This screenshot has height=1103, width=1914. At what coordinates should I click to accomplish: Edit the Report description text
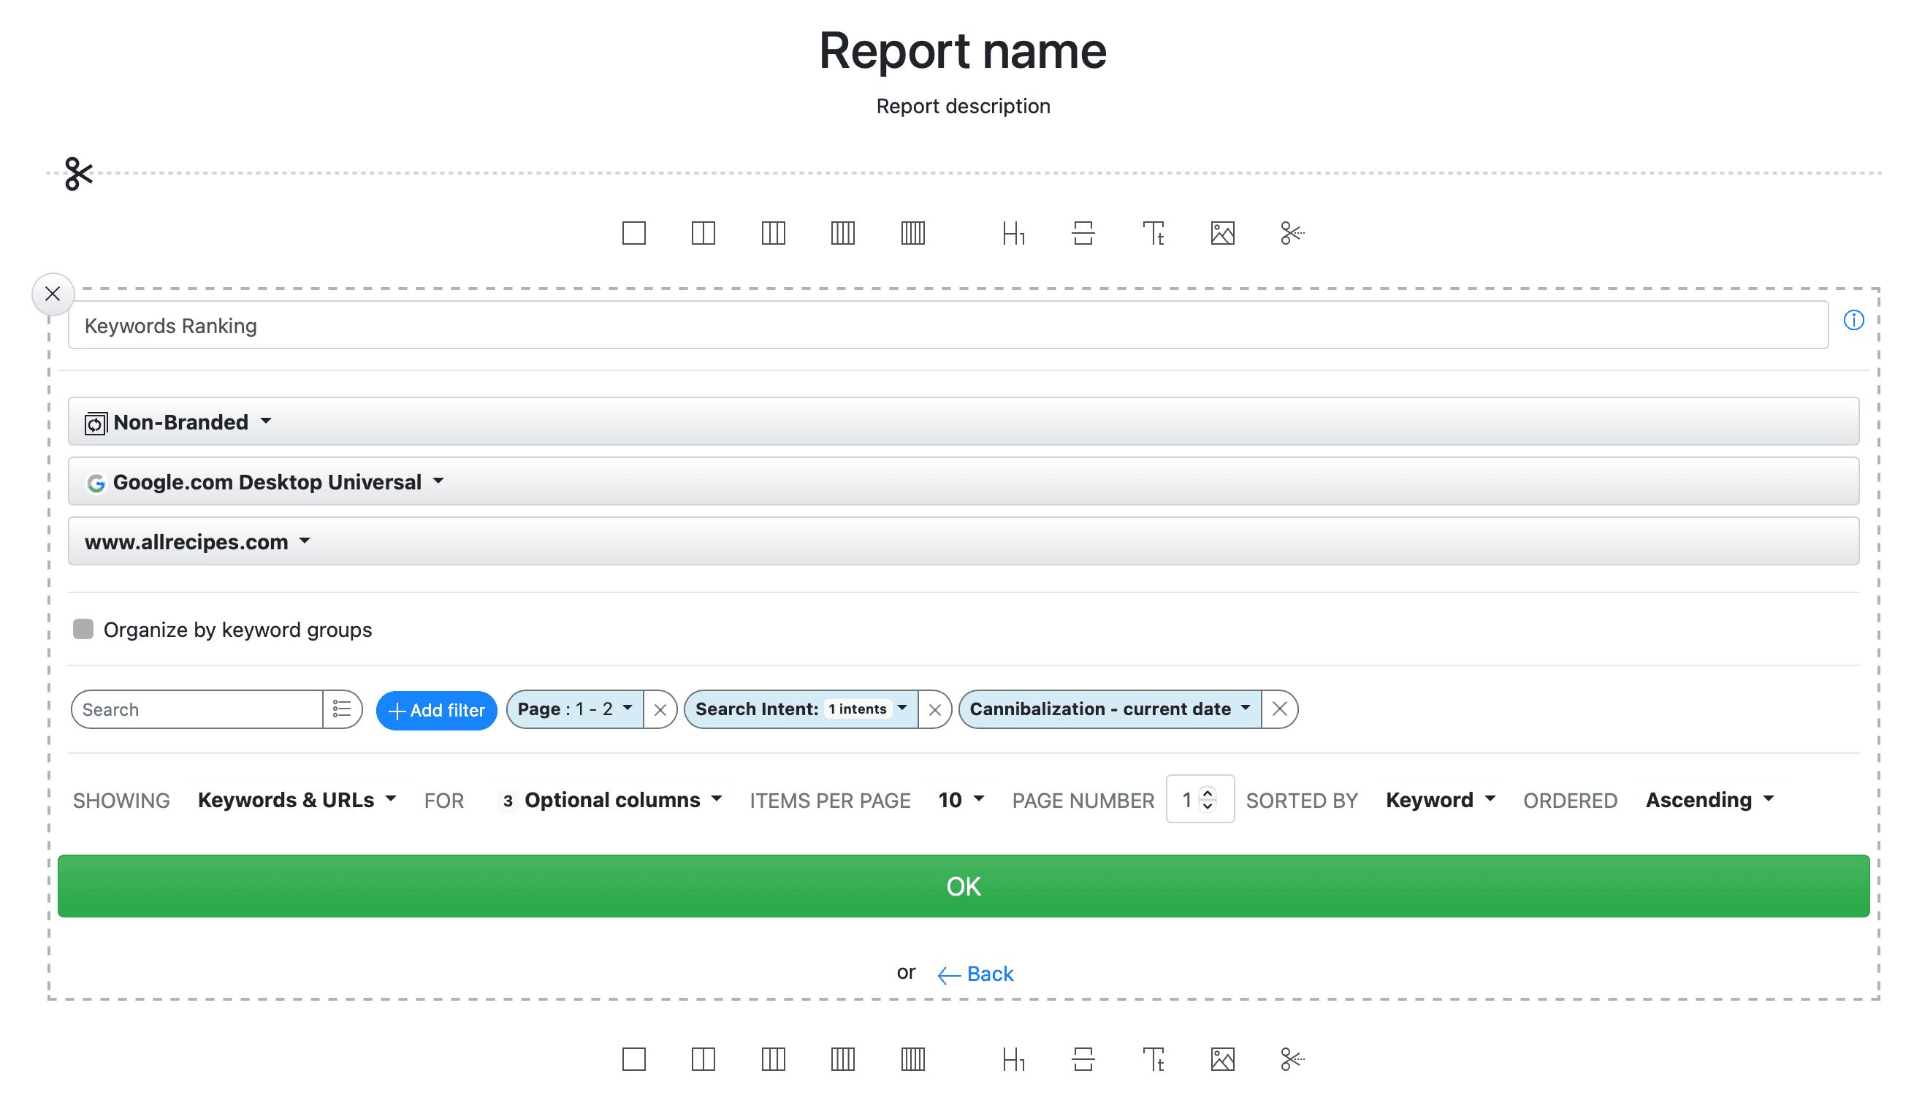pyautogui.click(x=963, y=106)
